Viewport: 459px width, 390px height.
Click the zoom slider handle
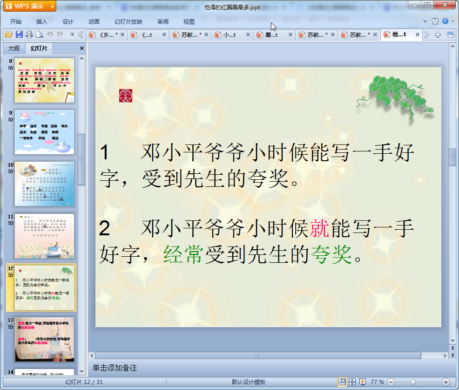click(x=413, y=382)
